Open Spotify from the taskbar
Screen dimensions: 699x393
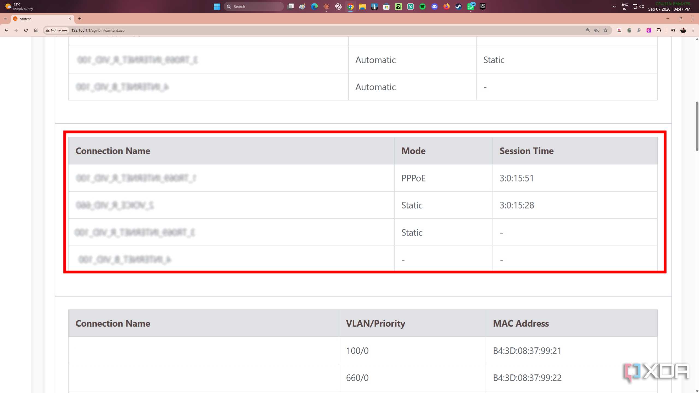pyautogui.click(x=423, y=7)
